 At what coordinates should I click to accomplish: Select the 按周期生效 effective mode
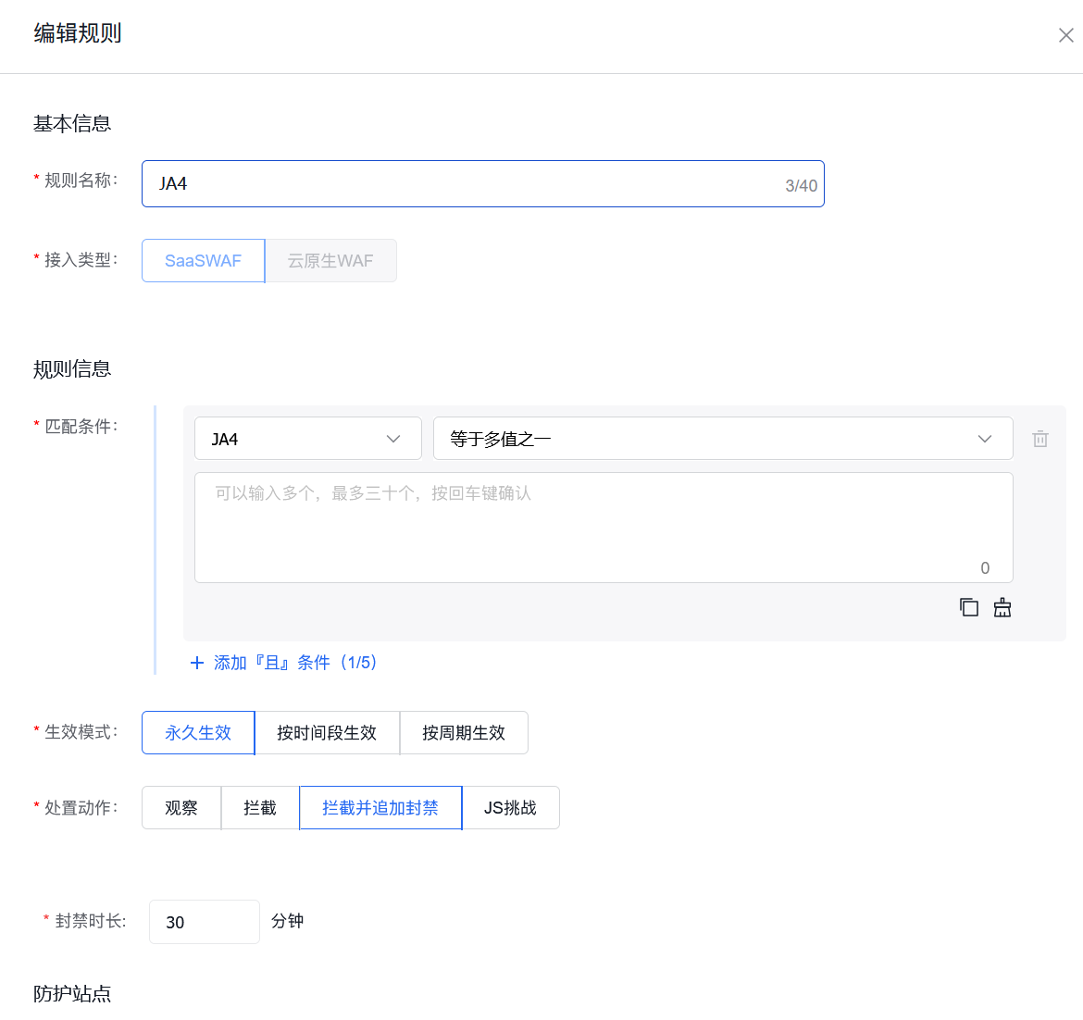(x=464, y=732)
